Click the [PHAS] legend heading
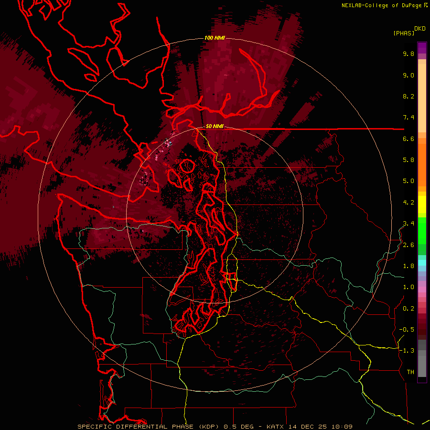The height and width of the screenshot is (430, 430). [404, 33]
